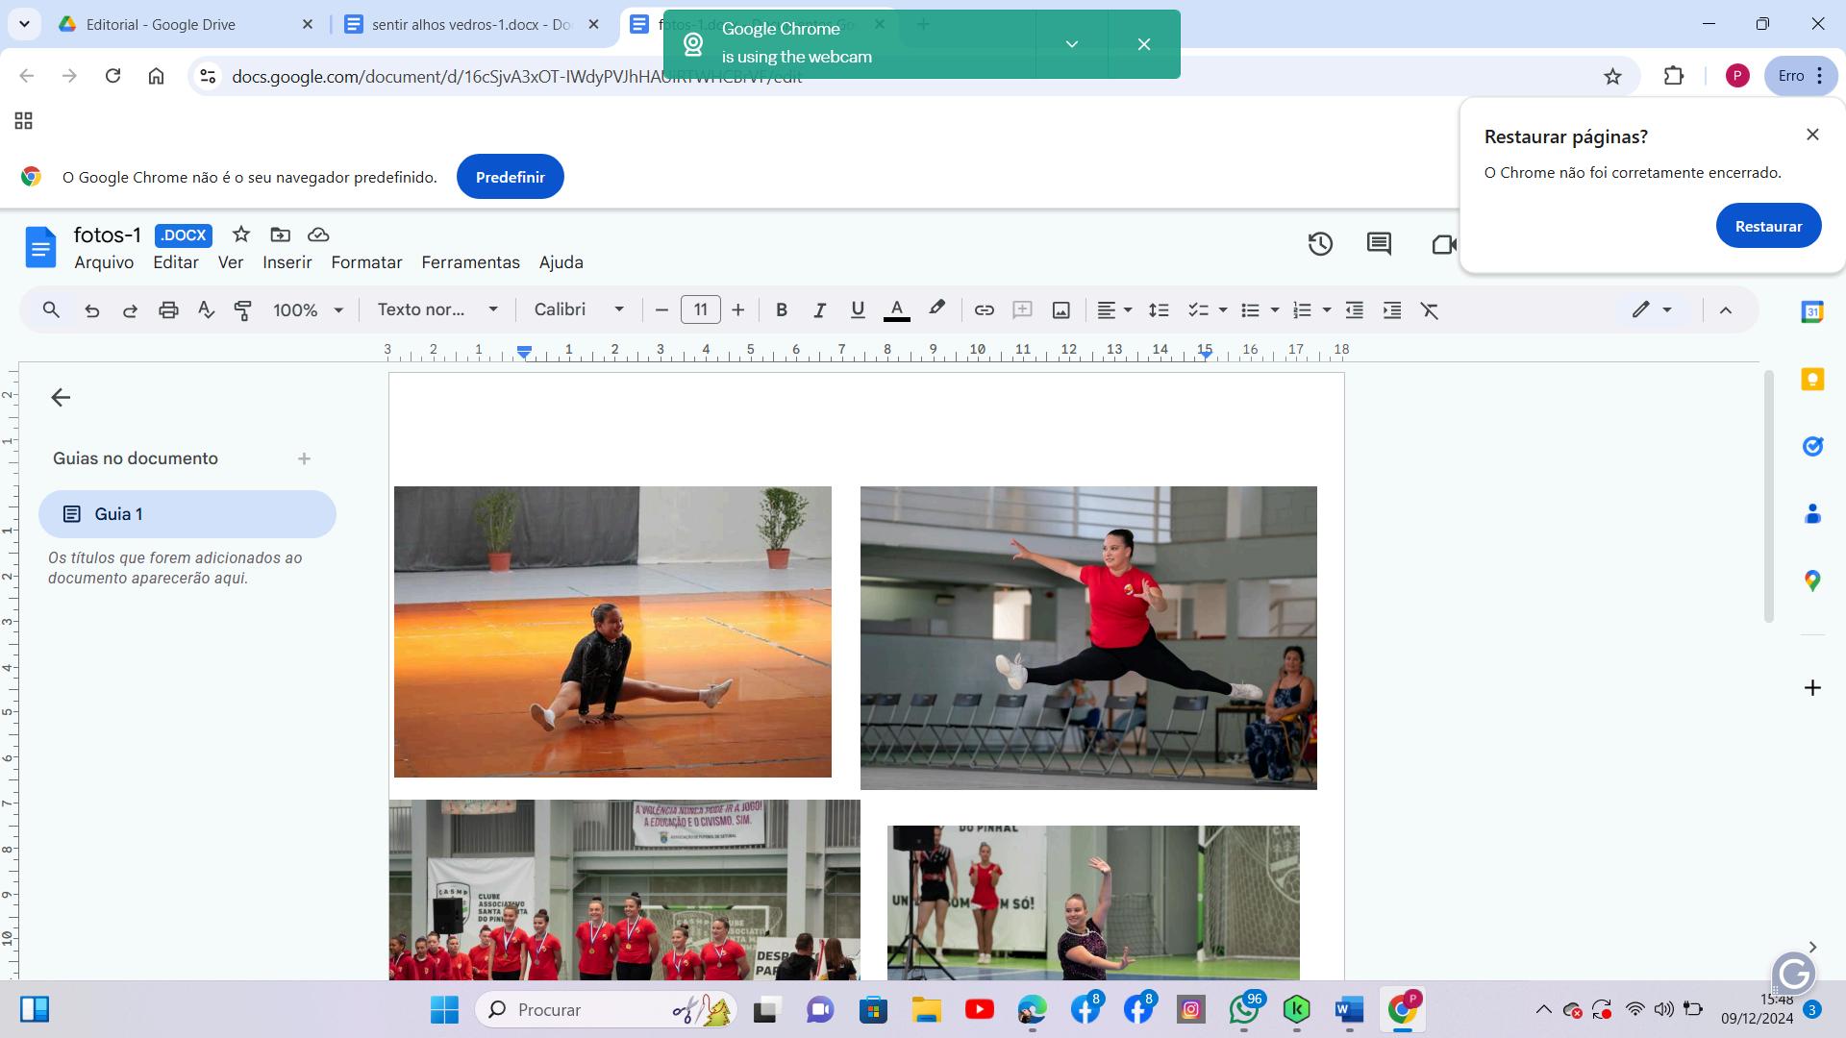Switch to the Editorial - Google Drive tab

[x=161, y=25]
